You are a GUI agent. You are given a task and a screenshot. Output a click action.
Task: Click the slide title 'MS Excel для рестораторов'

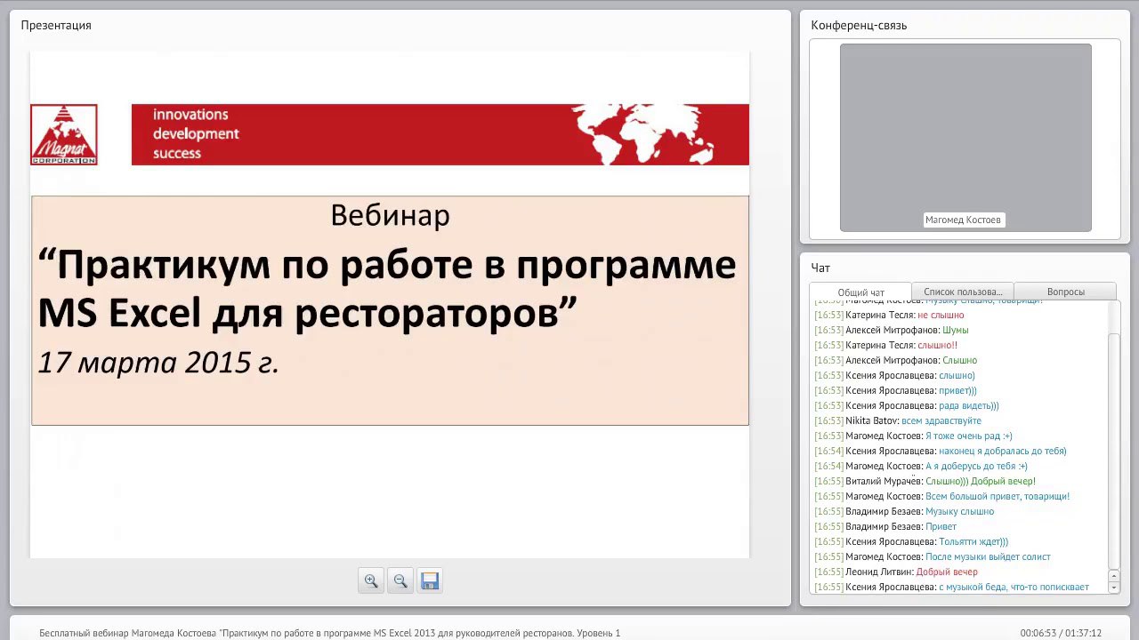307,313
